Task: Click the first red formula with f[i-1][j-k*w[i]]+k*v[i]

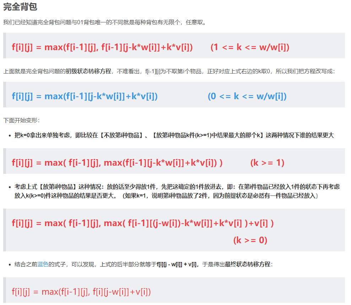Action: [x=102, y=47]
